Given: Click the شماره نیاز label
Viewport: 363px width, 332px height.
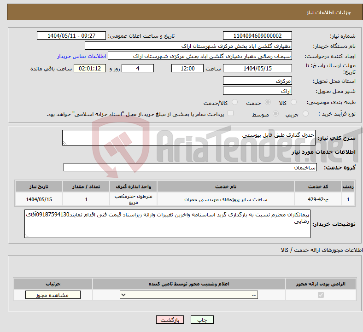Looking at the screenshot, I should pyautogui.click(x=343, y=36).
